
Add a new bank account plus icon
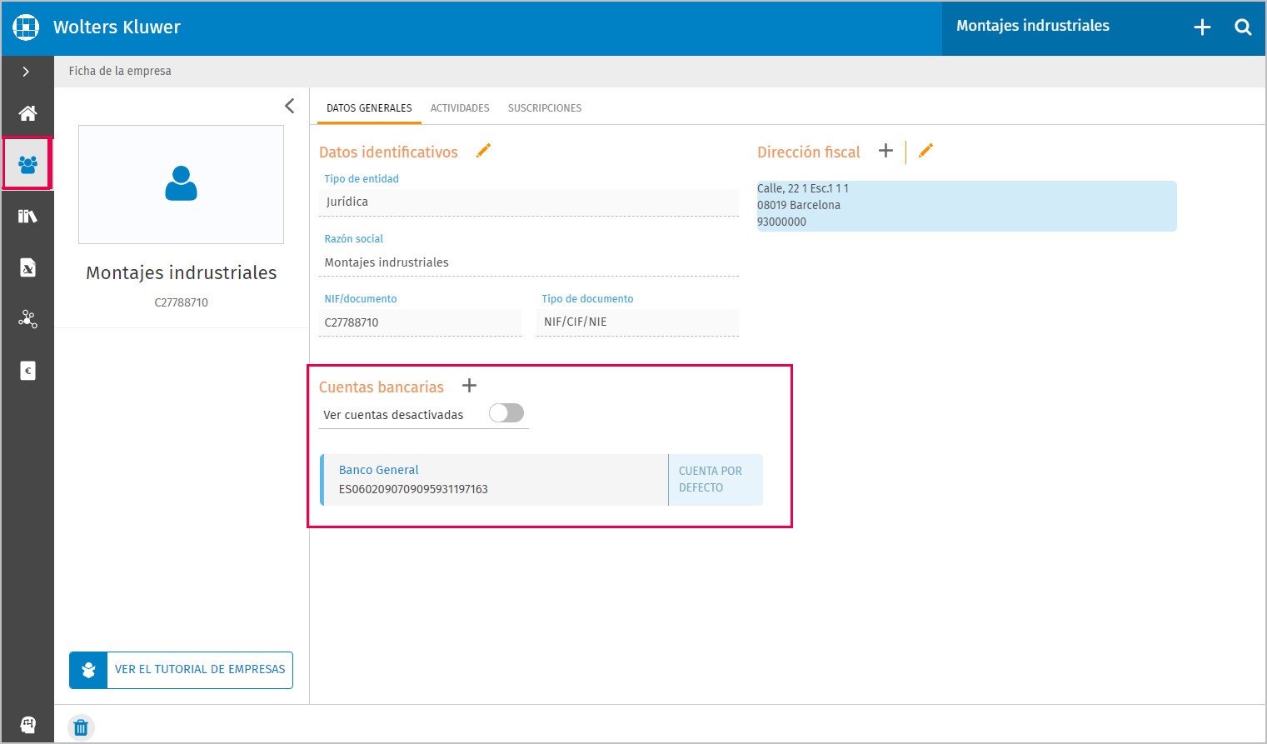(x=470, y=386)
